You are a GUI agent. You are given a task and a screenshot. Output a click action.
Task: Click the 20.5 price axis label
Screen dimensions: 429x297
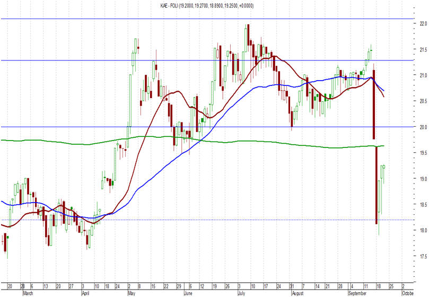[424, 101]
